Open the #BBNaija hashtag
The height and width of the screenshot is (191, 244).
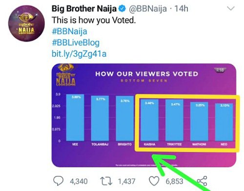tap(69, 31)
